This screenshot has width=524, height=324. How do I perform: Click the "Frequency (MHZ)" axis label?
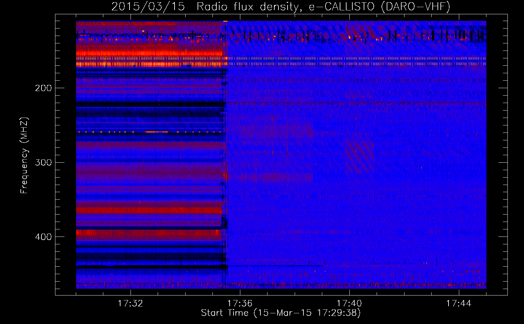coord(24,155)
